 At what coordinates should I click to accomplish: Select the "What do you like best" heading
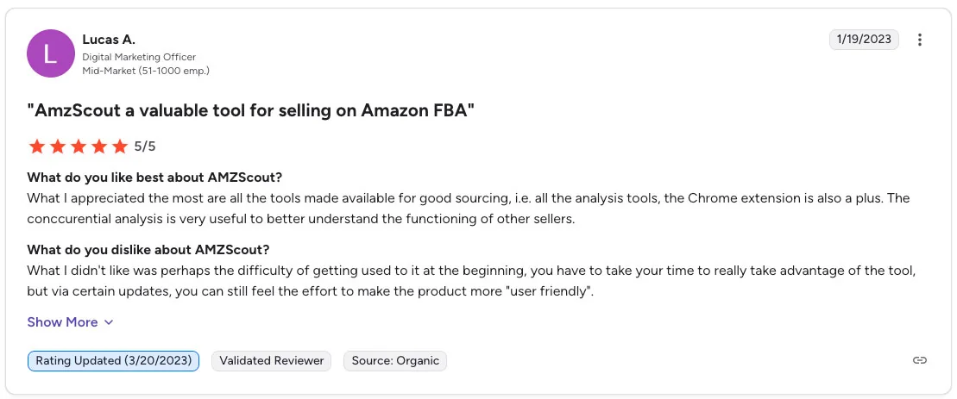pyautogui.click(x=154, y=178)
